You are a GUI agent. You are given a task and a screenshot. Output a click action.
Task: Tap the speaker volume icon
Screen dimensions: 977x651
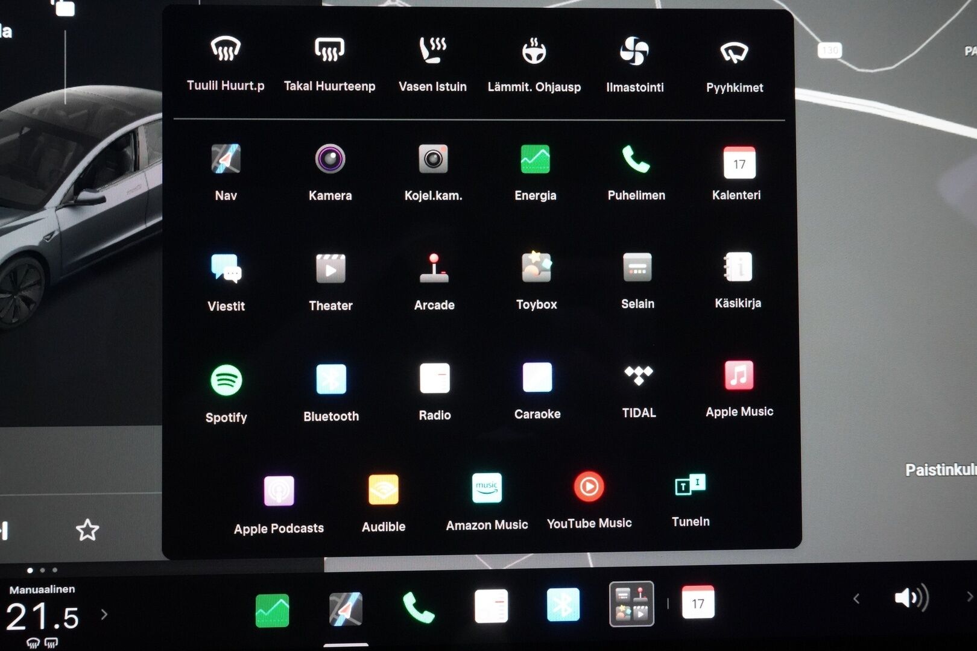pos(911,597)
